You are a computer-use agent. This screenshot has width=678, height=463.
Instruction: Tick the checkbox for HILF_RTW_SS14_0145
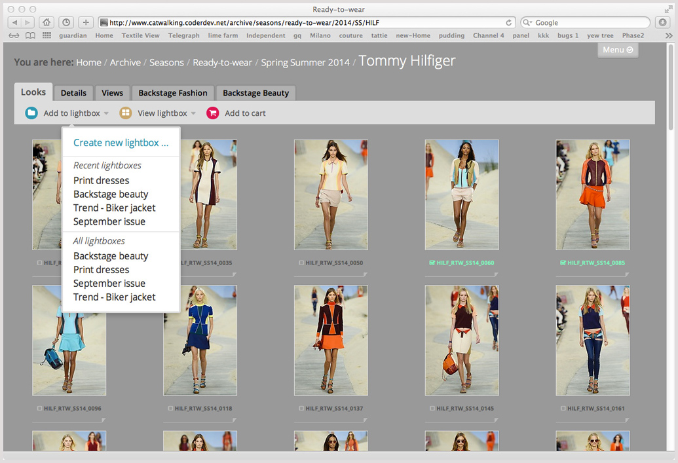(x=432, y=409)
